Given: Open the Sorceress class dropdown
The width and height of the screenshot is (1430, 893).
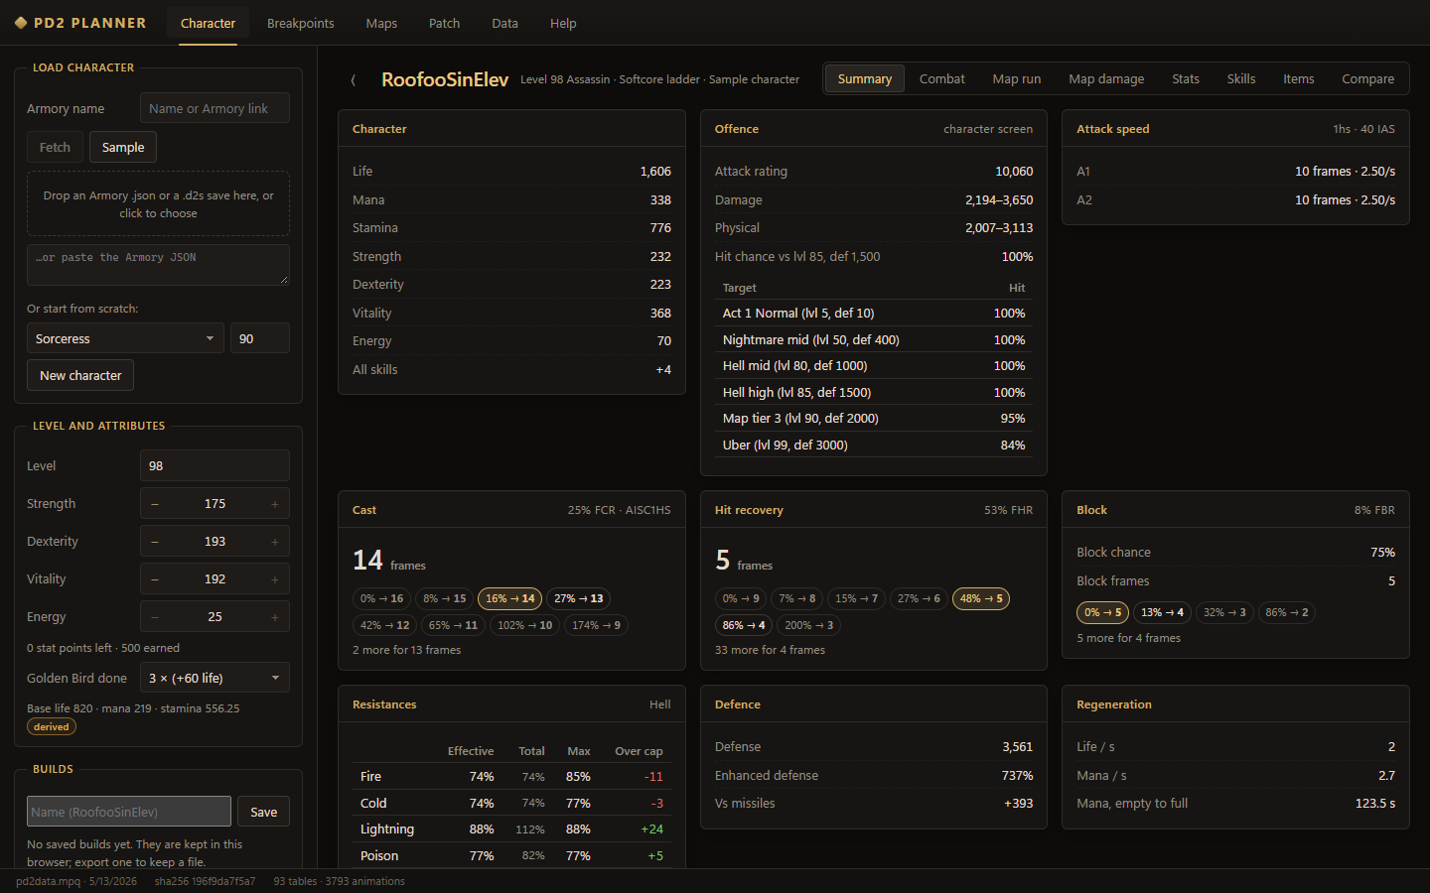Looking at the screenshot, I should coord(125,338).
